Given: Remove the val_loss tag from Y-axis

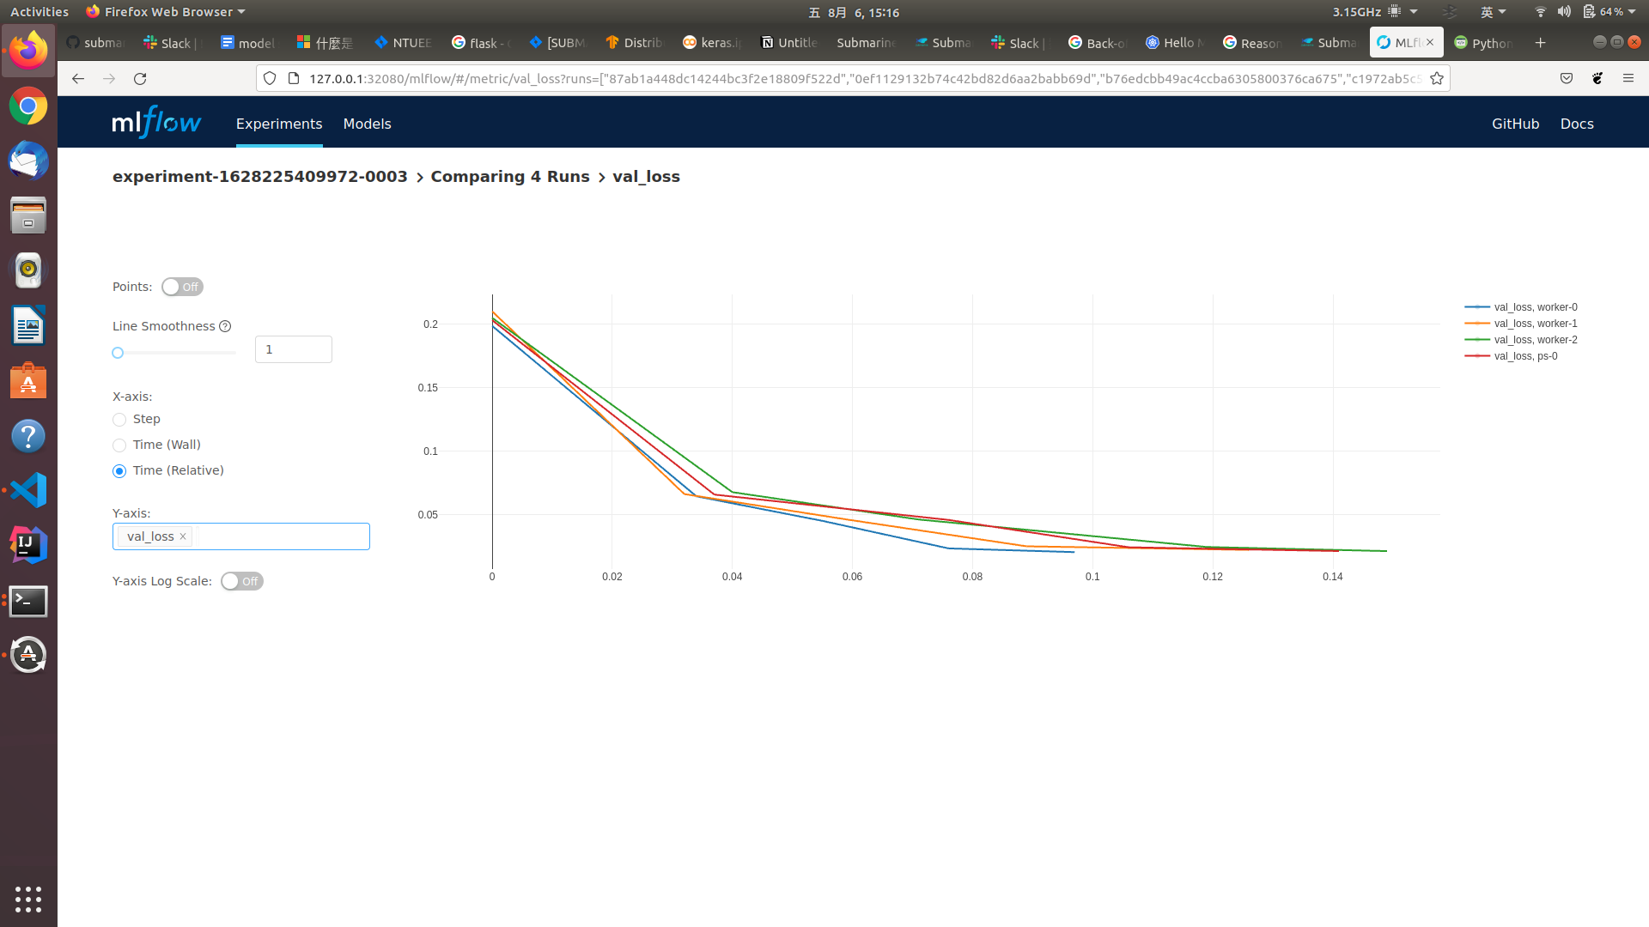Looking at the screenshot, I should point(183,536).
